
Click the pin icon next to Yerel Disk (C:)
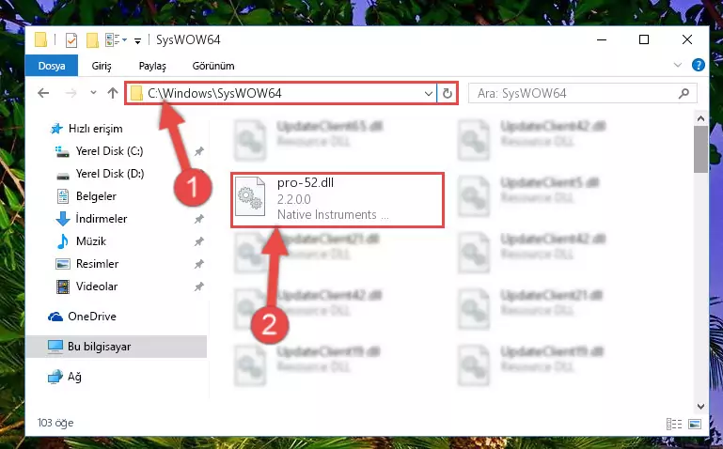(198, 151)
